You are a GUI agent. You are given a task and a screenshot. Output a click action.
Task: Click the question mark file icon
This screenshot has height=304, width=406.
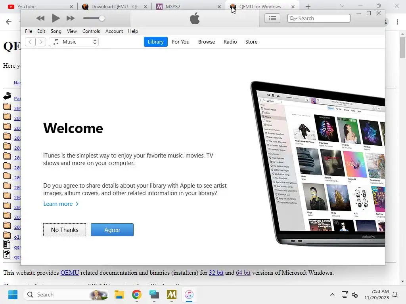coord(7,255)
